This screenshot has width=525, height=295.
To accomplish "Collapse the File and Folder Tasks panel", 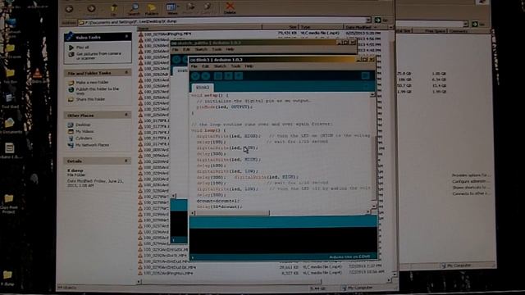I will coord(126,72).
